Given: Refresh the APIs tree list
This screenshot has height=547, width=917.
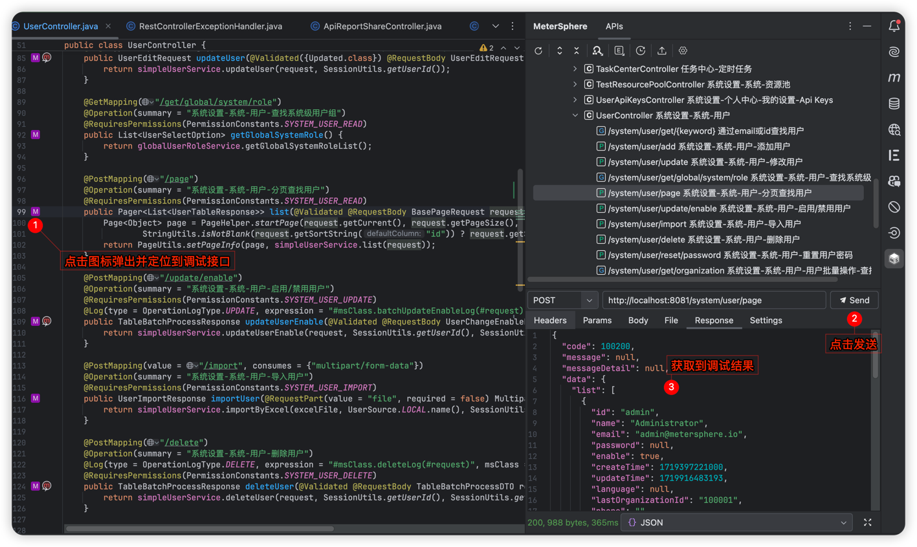Looking at the screenshot, I should (x=538, y=50).
